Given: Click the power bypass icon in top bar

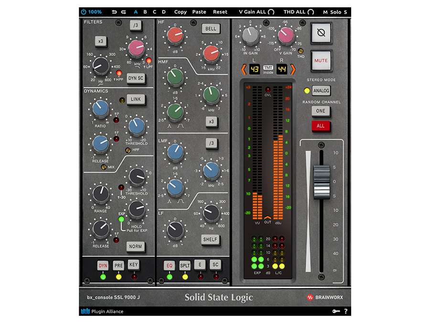Looking at the screenshot, I should [84, 11].
